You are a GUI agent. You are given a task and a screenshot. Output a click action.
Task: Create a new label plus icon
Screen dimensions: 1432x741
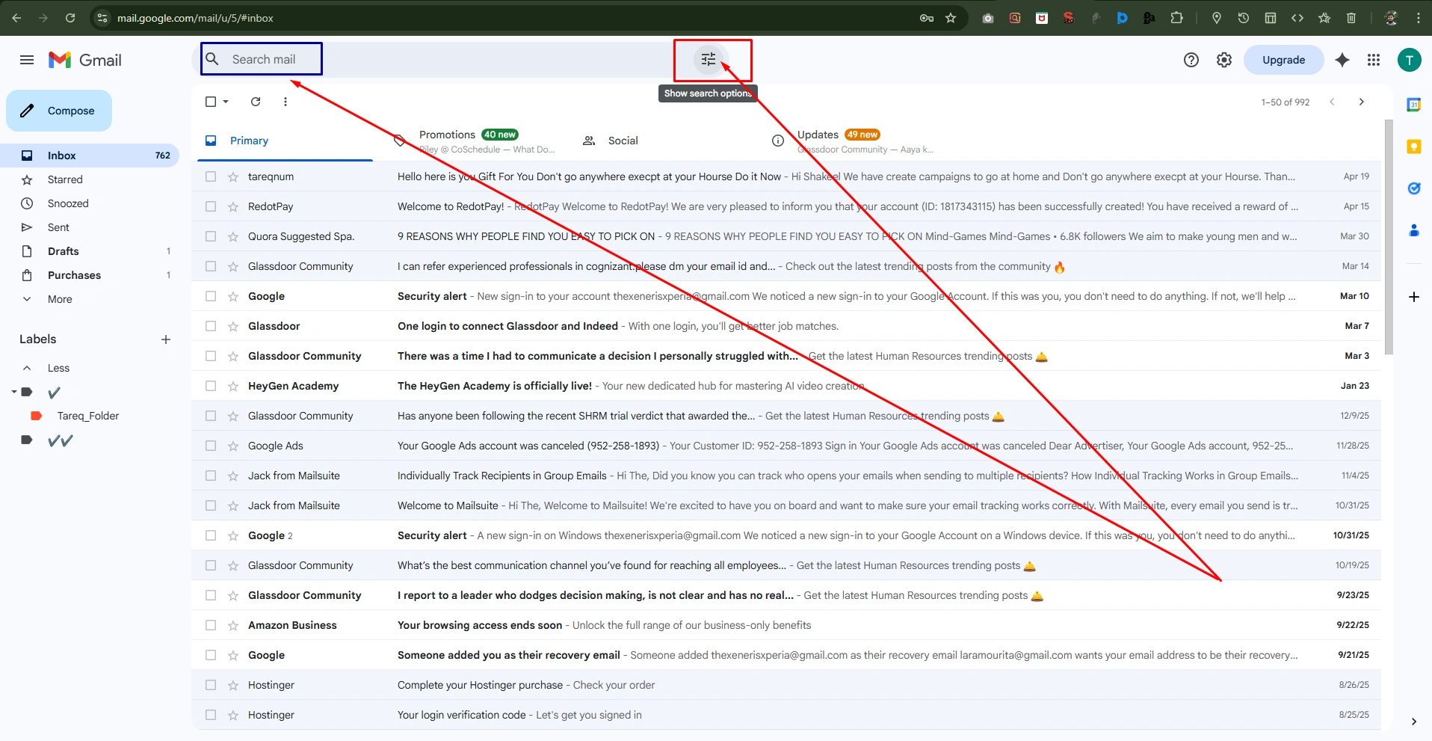[x=166, y=339]
